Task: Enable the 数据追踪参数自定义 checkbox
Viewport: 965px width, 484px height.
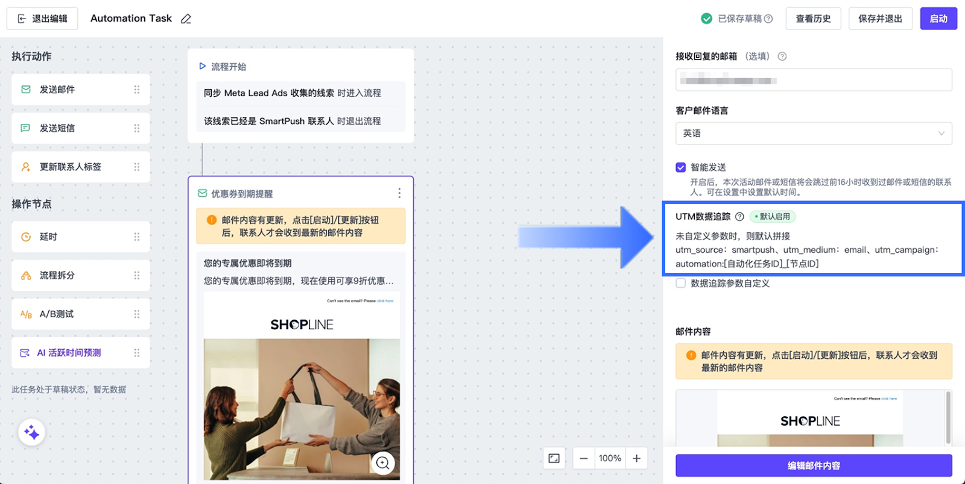Action: pos(681,283)
